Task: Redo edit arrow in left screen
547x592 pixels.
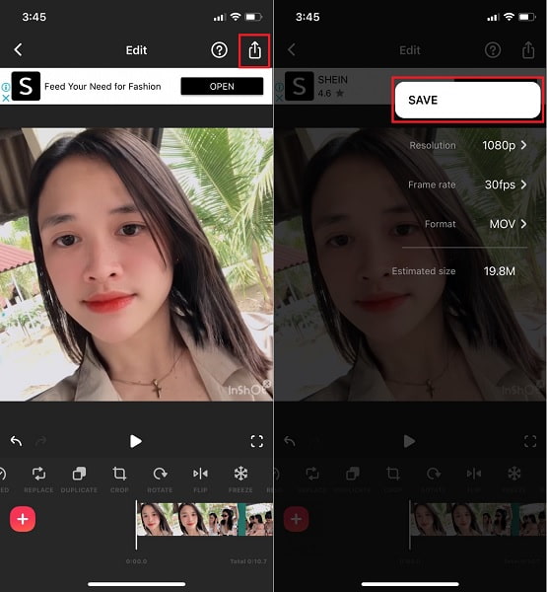Action: pos(40,441)
